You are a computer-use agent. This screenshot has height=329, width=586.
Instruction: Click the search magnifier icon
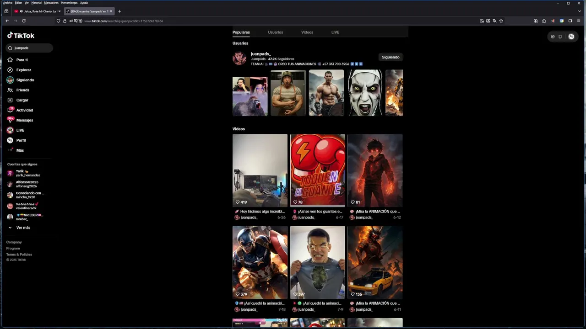coord(10,48)
